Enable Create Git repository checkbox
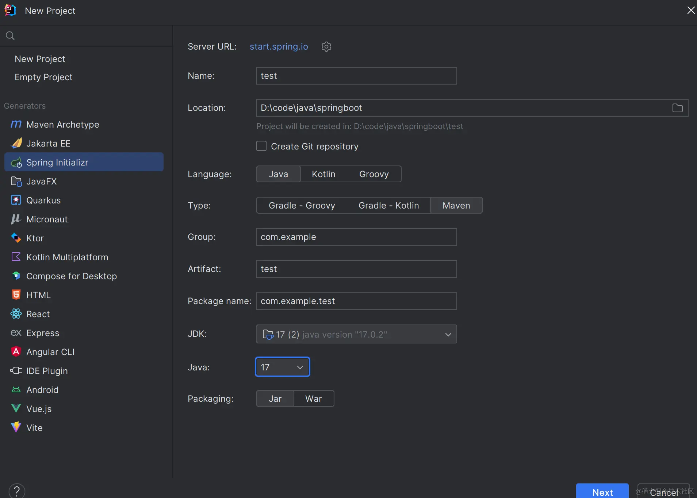 [x=261, y=146]
